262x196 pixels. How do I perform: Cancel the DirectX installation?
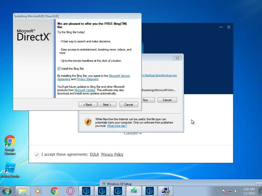point(129,104)
